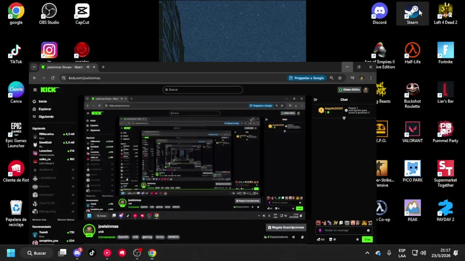The width and height of the screenshot is (465, 261).
Task: Open Fortnite desktop shortcut
Action: click(x=446, y=53)
